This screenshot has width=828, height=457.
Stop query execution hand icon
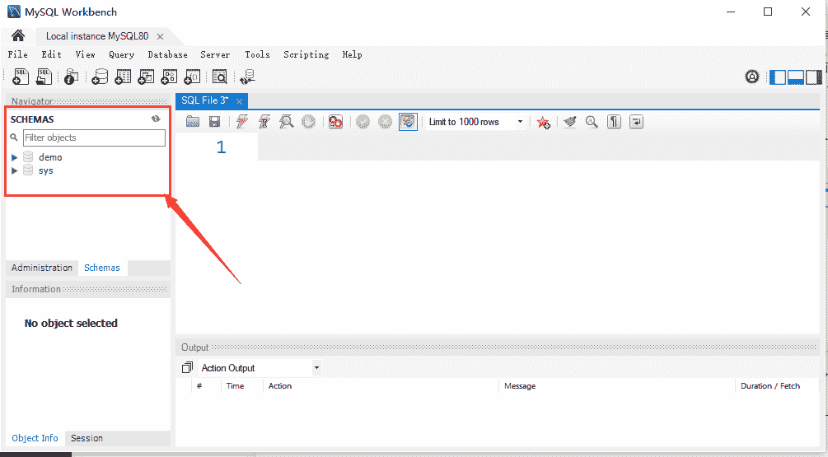click(308, 122)
